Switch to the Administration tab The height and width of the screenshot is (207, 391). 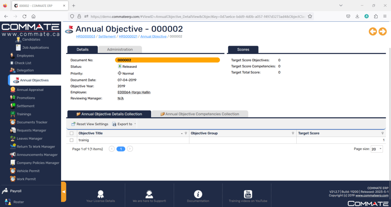pos(120,49)
